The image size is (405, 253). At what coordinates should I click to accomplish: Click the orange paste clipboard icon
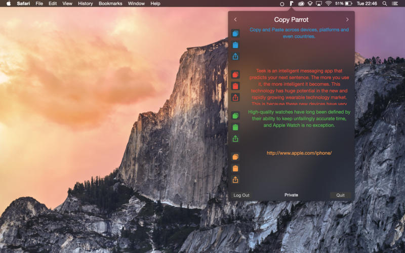pos(235,168)
